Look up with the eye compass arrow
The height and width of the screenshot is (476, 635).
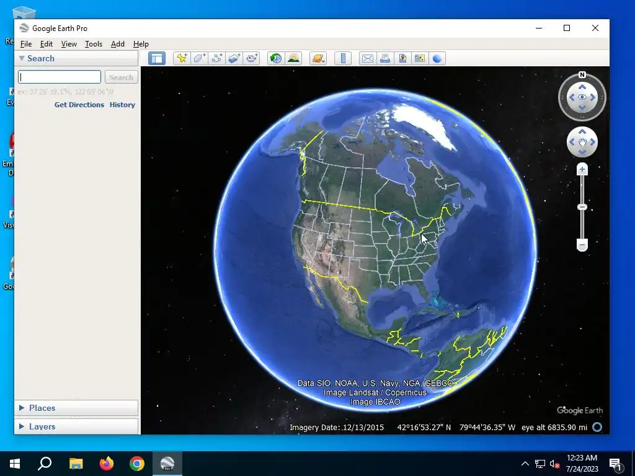(x=582, y=87)
